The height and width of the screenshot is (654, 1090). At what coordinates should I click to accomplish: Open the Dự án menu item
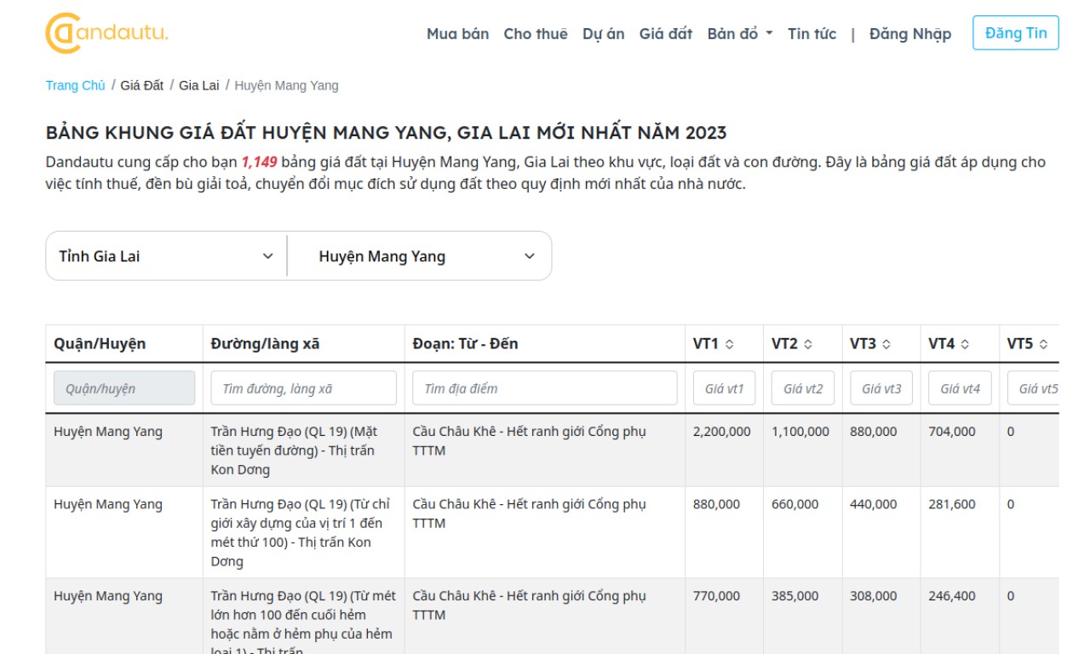click(604, 34)
